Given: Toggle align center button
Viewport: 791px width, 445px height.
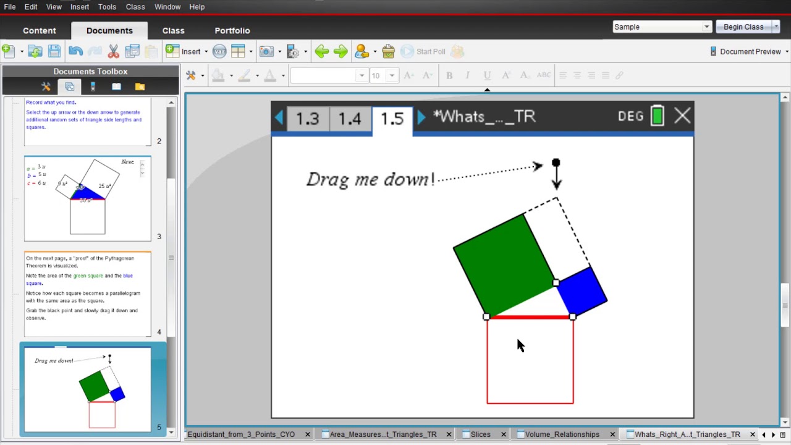Looking at the screenshot, I should tap(577, 75).
